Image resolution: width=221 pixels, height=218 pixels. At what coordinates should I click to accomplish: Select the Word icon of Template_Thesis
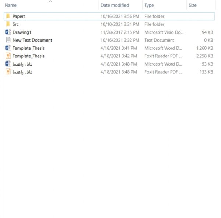8,48
